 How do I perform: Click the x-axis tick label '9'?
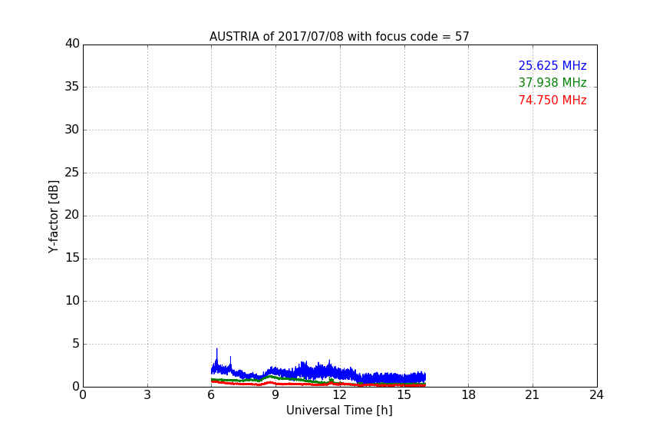click(275, 395)
